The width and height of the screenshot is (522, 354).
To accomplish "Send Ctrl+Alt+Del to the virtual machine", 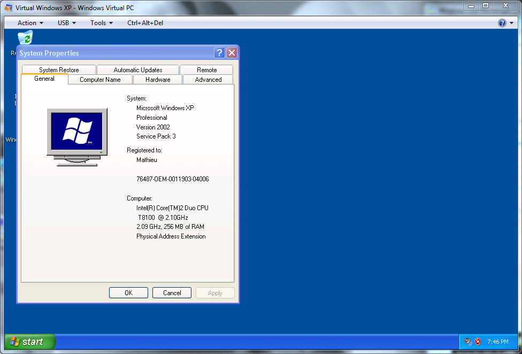I will click(145, 23).
